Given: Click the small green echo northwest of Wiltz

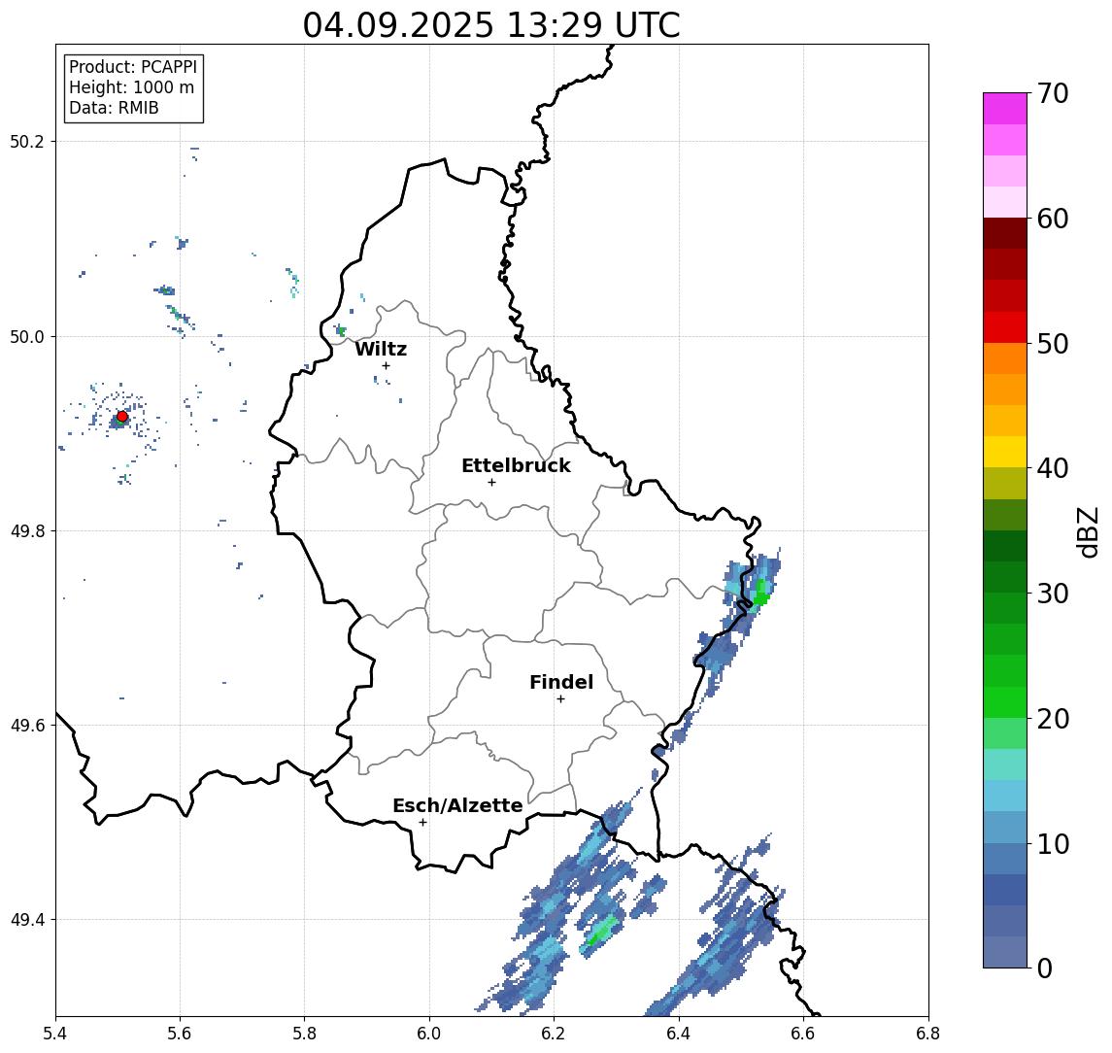Looking at the screenshot, I should 341,330.
